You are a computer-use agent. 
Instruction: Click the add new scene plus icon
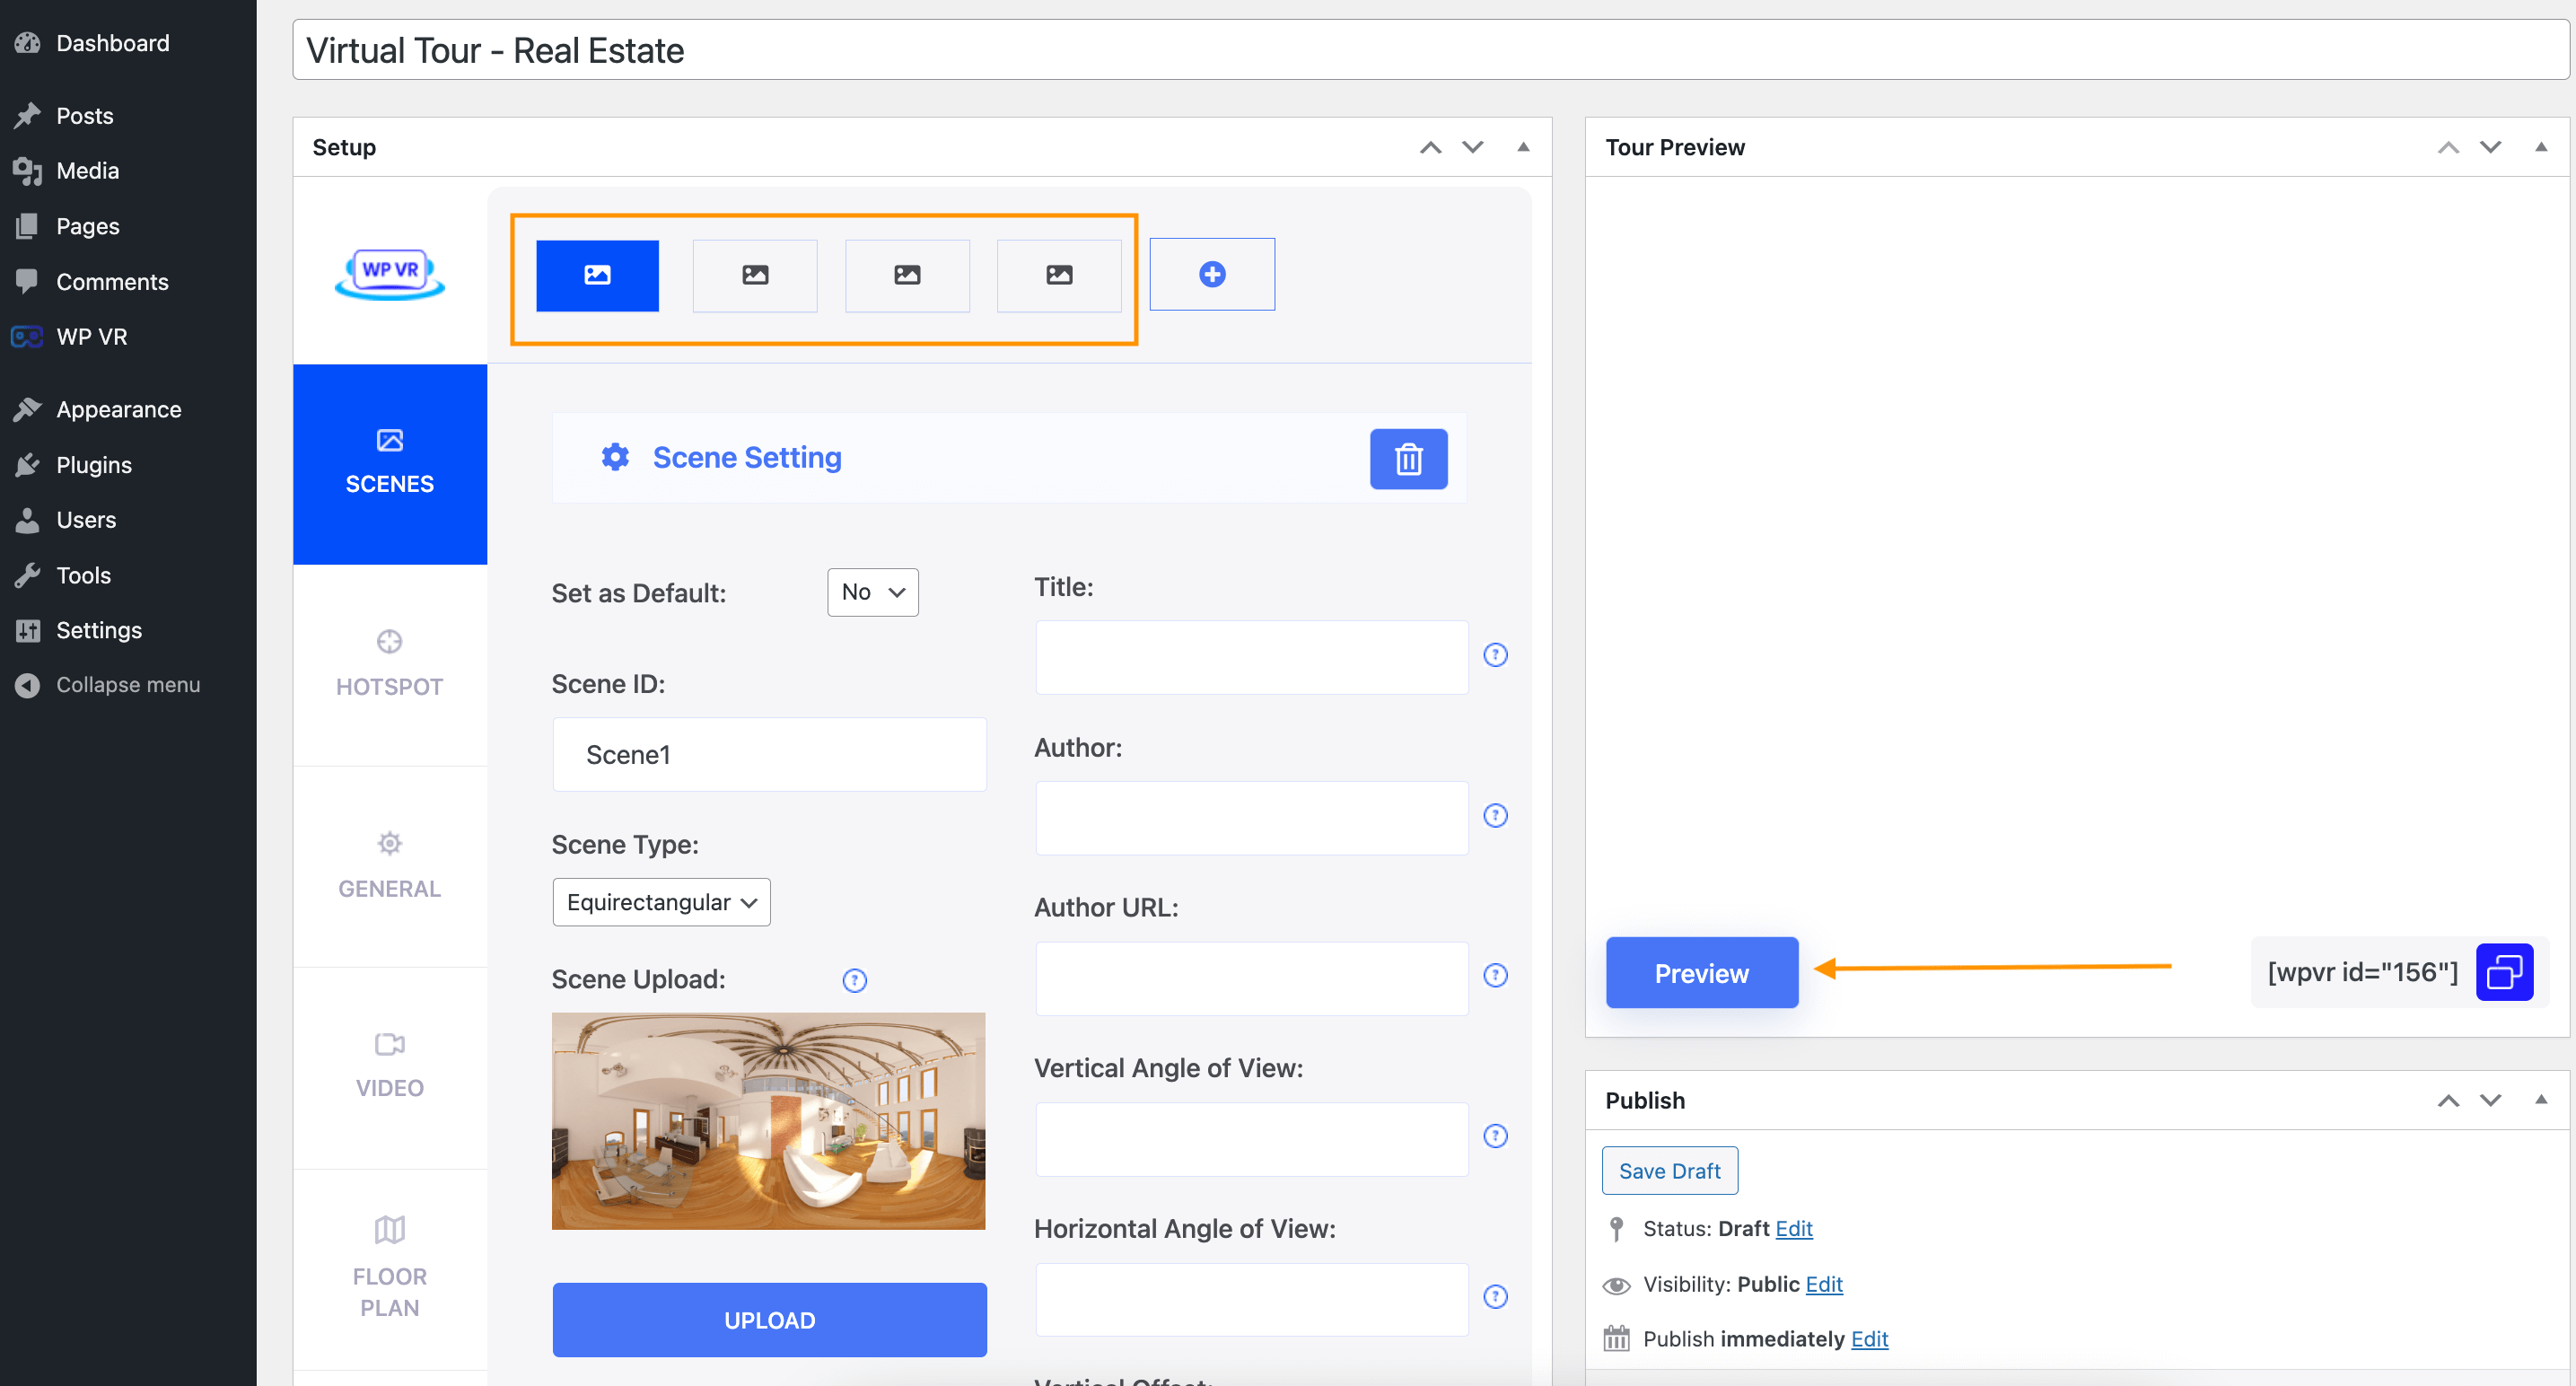point(1211,275)
